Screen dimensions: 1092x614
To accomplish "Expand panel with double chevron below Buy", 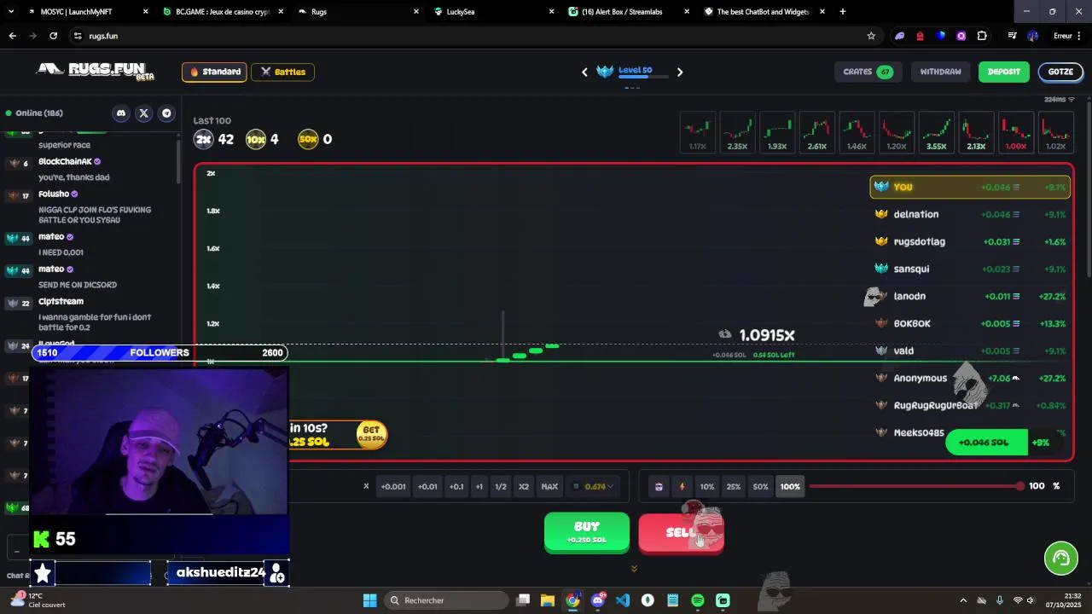I will 634,568.
